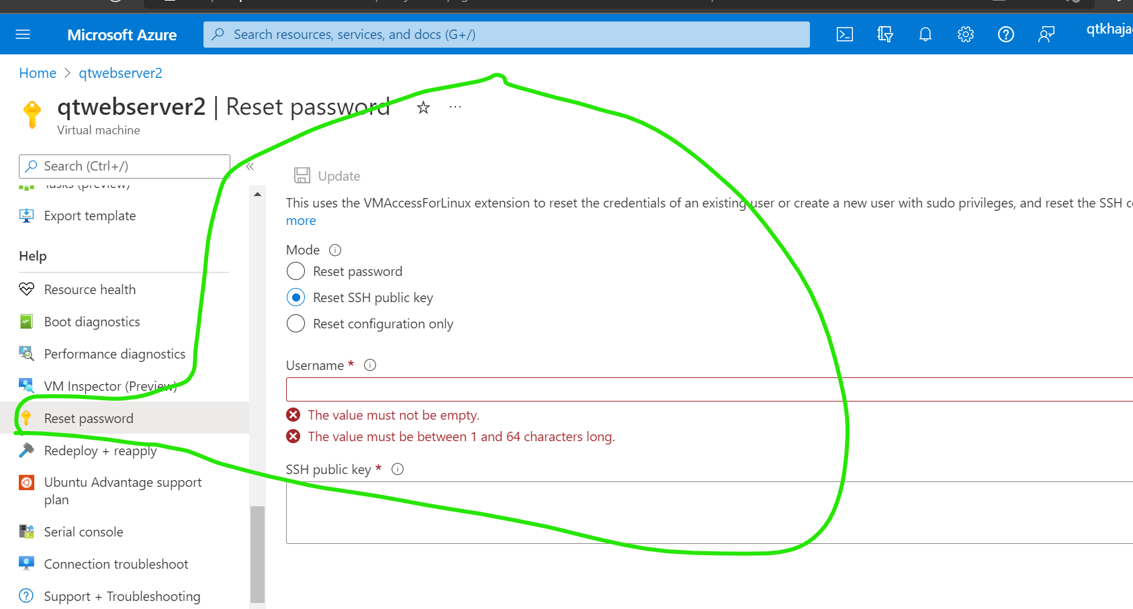
Task: Select the Reset password radio option
Action: tap(296, 271)
